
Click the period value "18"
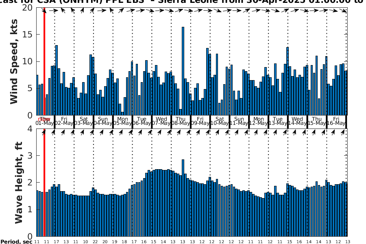[124, 242]
